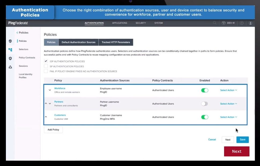Enable the Partners policy toggle
This screenshot has width=260, height=166.
coord(205,104)
